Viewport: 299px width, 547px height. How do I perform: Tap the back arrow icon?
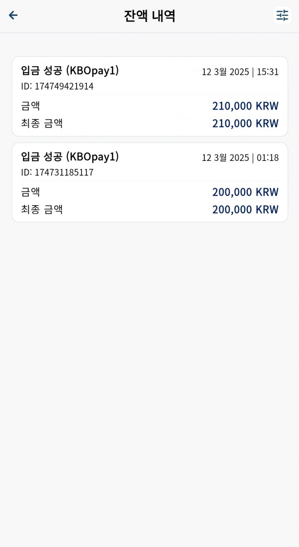point(13,15)
